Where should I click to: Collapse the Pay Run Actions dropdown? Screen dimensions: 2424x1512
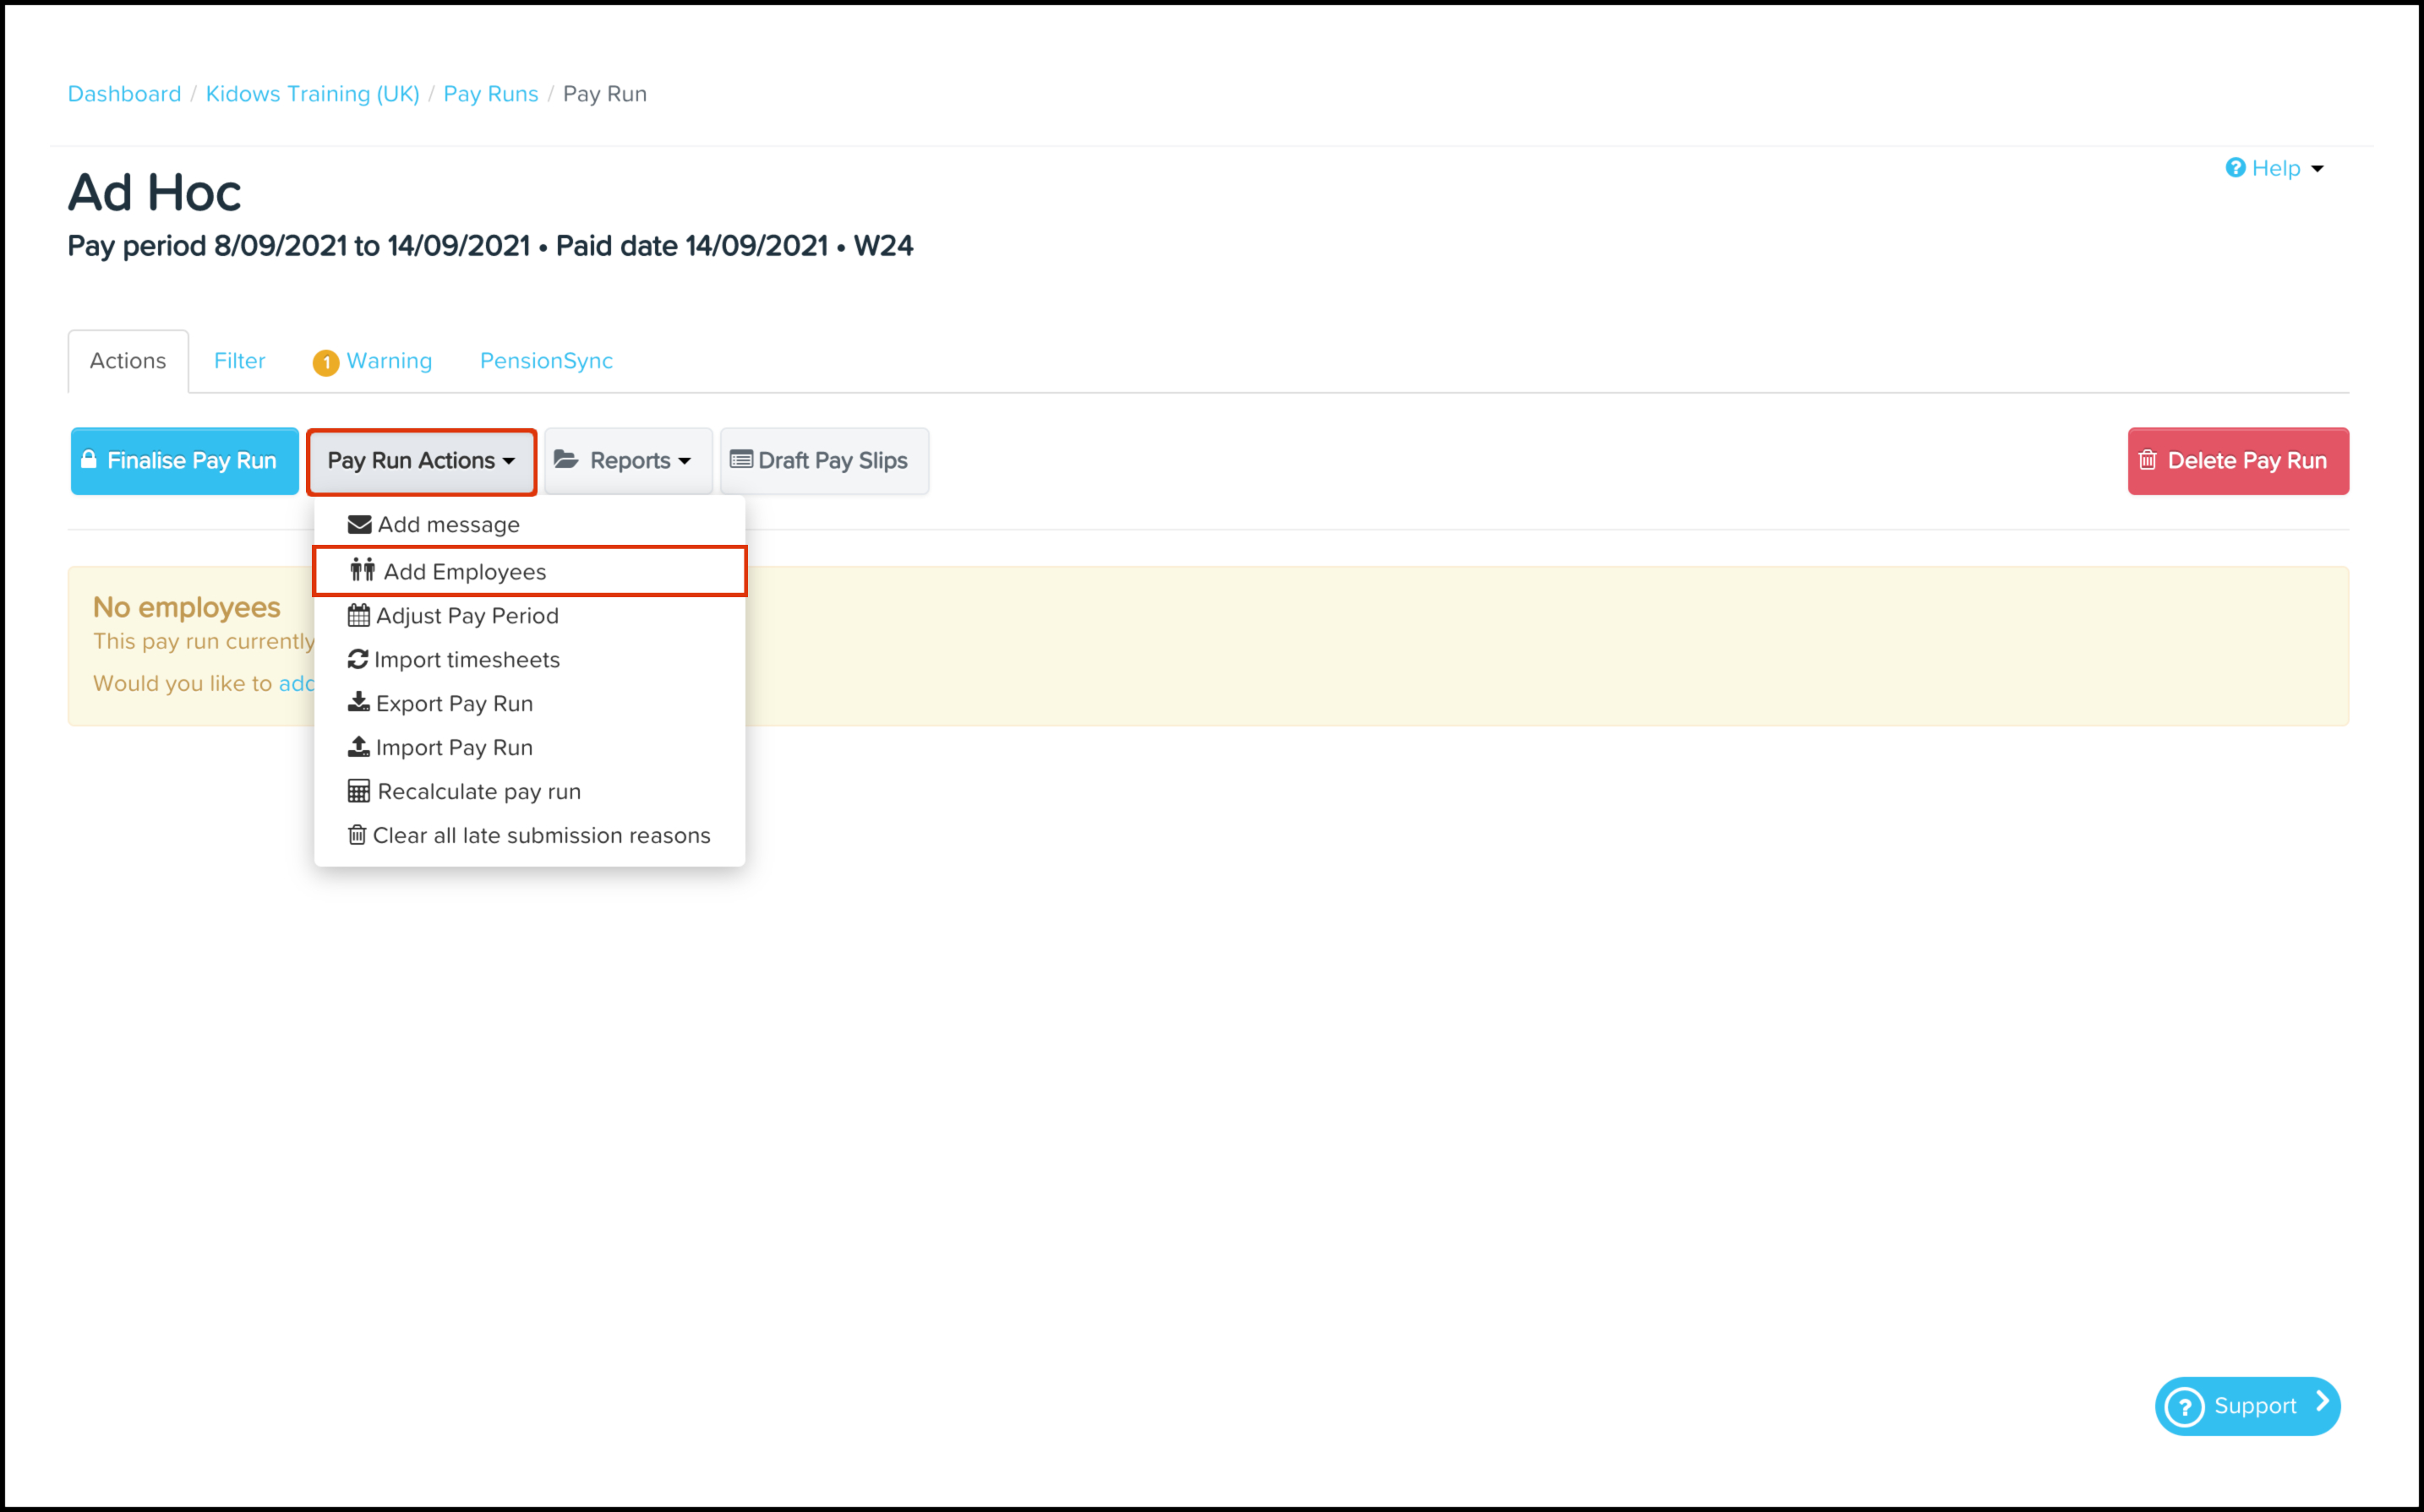[421, 461]
